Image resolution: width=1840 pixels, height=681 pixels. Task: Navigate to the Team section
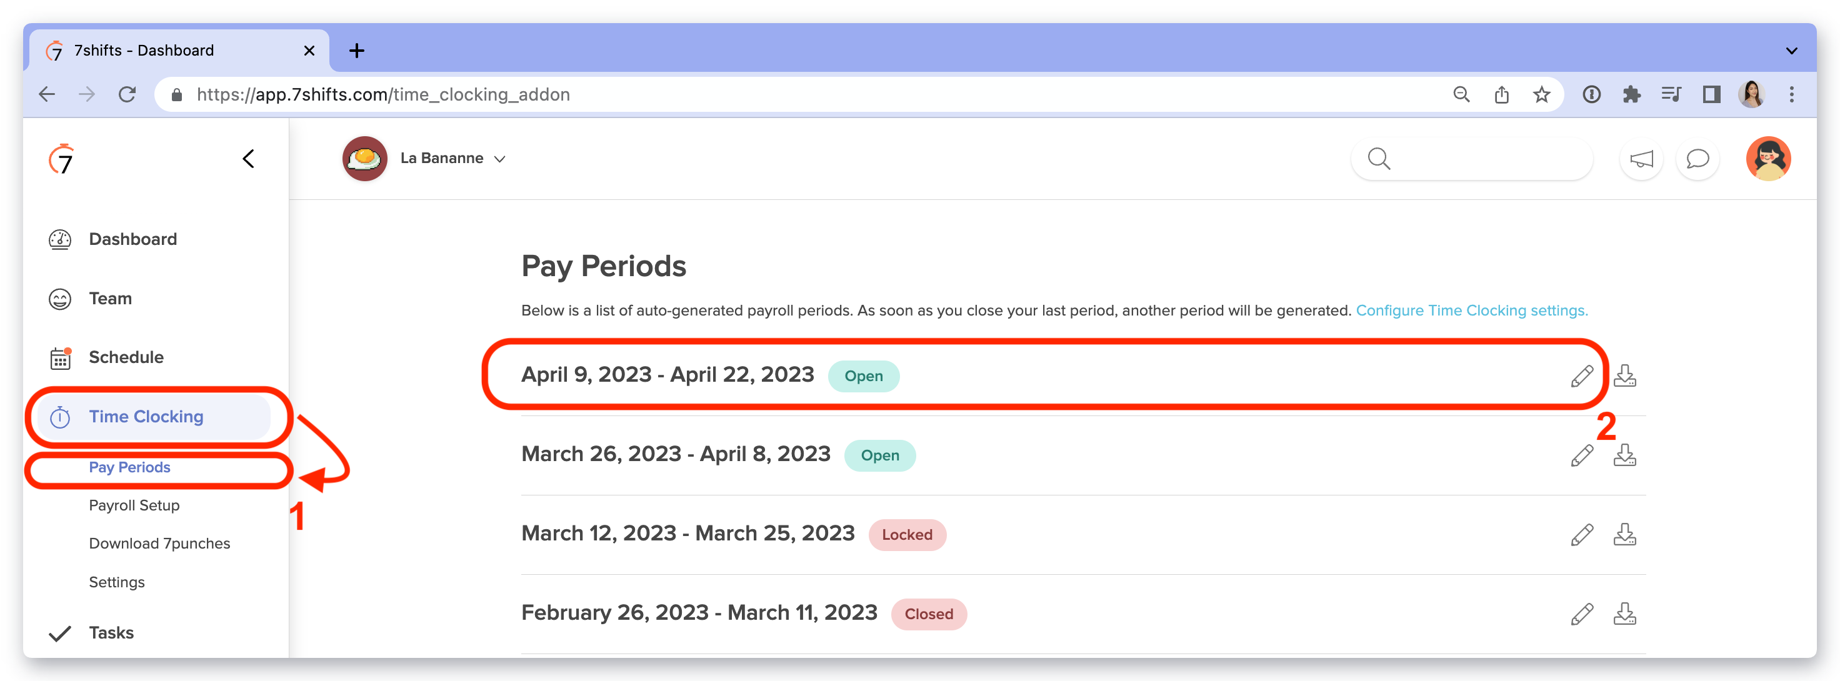click(110, 299)
